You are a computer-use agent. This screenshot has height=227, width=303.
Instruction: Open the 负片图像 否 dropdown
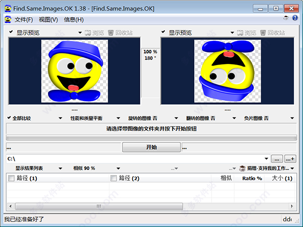(292, 118)
